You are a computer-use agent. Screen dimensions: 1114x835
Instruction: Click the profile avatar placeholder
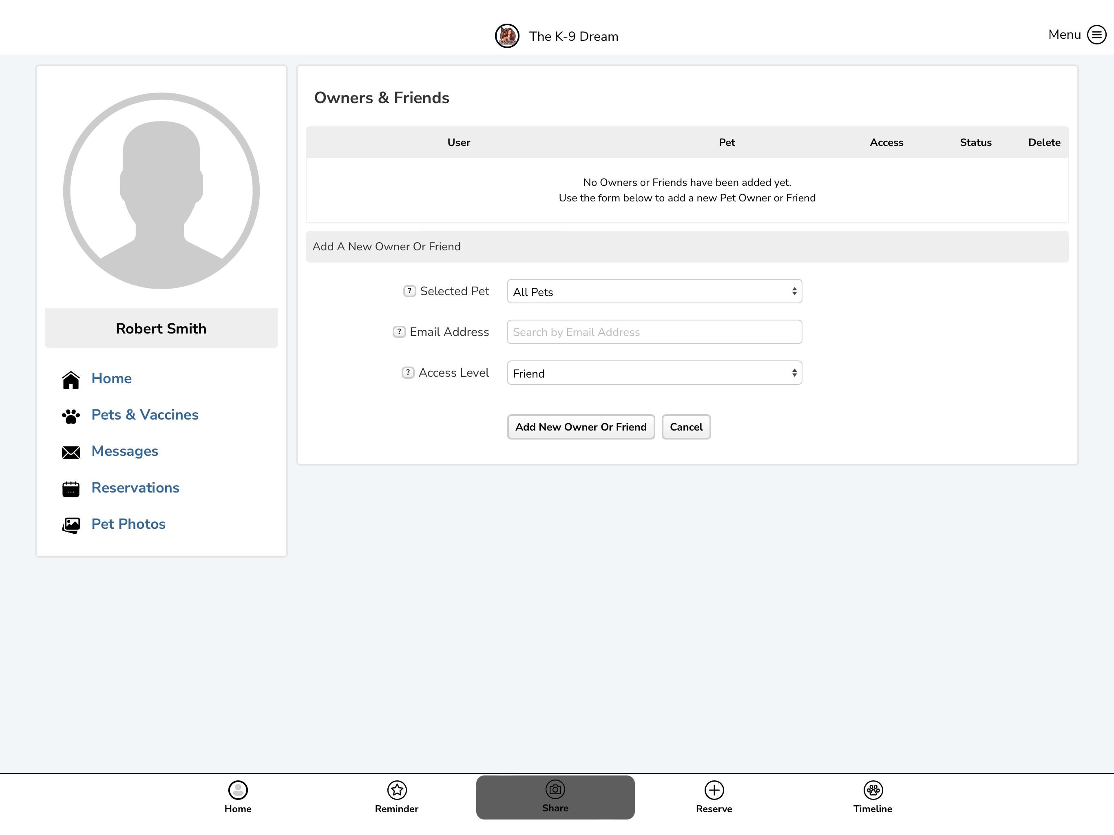coord(161,191)
